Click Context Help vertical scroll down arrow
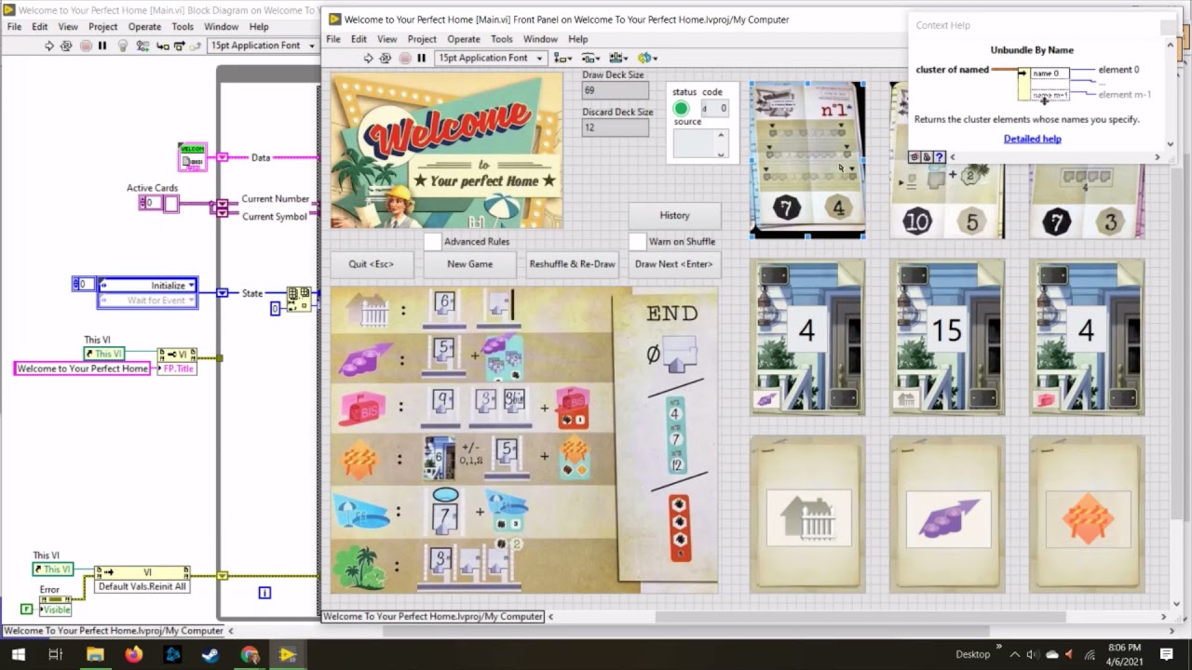The height and width of the screenshot is (670, 1192). coord(1170,144)
